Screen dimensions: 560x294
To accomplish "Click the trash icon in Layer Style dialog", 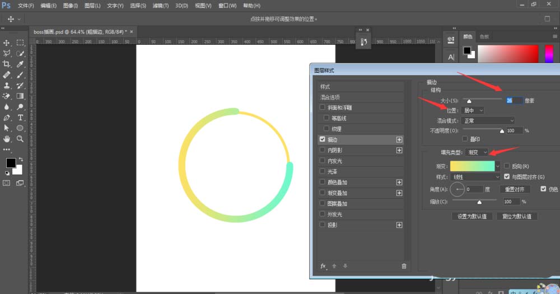I will pyautogui.click(x=404, y=266).
